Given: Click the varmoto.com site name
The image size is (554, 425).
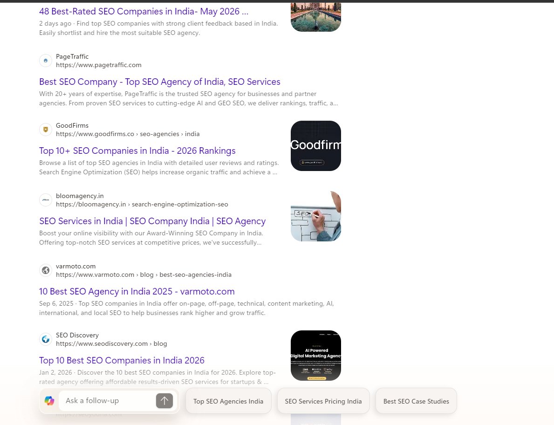Looking at the screenshot, I should [x=75, y=266].
